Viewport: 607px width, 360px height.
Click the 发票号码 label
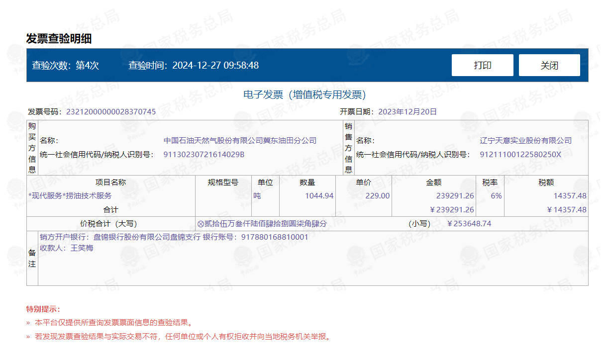[x=46, y=111]
